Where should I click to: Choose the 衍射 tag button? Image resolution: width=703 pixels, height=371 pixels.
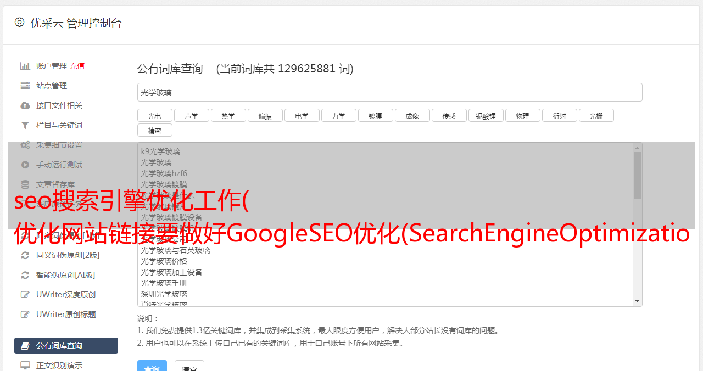coord(560,116)
